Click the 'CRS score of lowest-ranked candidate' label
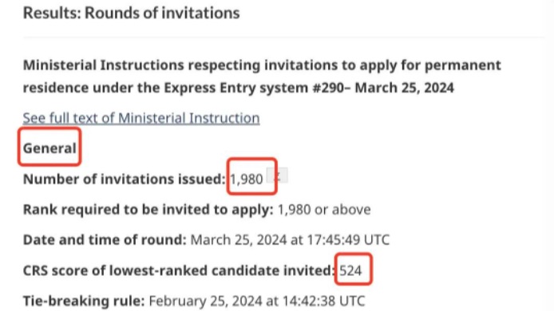Screen dimensions: 554x311 pyautogui.click(x=179, y=270)
